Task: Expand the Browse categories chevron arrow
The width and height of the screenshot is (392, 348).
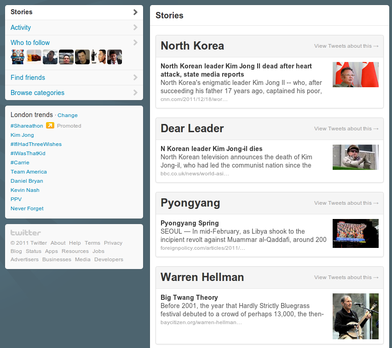Action: [x=135, y=93]
